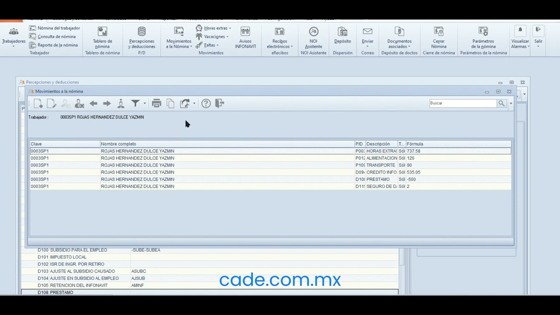The height and width of the screenshot is (315, 560).
Task: Select the PRESTAMO movement row
Action: point(270,179)
